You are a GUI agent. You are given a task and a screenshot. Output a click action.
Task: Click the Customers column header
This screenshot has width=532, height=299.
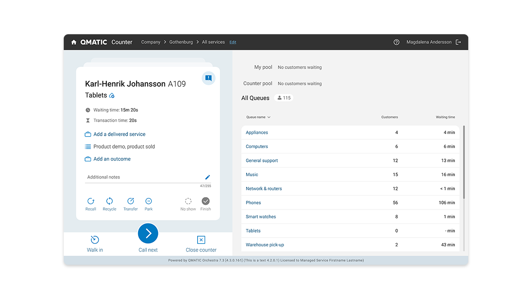(x=389, y=117)
